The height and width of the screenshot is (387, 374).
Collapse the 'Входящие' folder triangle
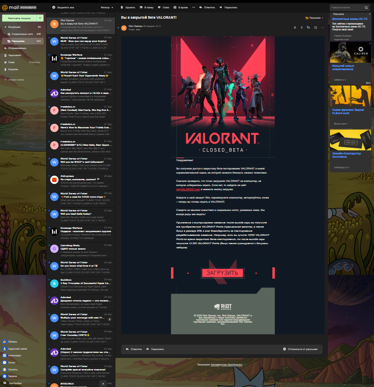point(5,27)
